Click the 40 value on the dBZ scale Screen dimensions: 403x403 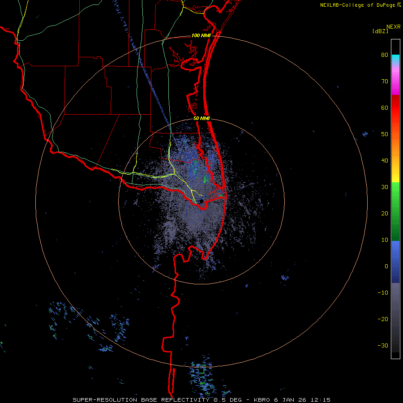tap(385, 161)
